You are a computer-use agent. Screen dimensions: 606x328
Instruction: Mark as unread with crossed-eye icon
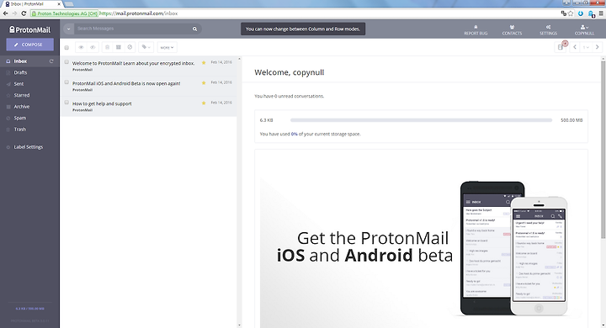[x=93, y=47]
